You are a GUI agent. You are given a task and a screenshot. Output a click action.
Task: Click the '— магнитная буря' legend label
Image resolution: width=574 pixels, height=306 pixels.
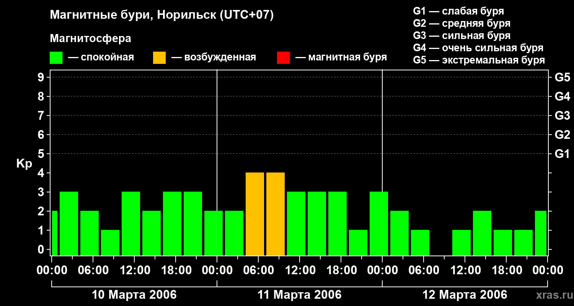click(x=341, y=58)
